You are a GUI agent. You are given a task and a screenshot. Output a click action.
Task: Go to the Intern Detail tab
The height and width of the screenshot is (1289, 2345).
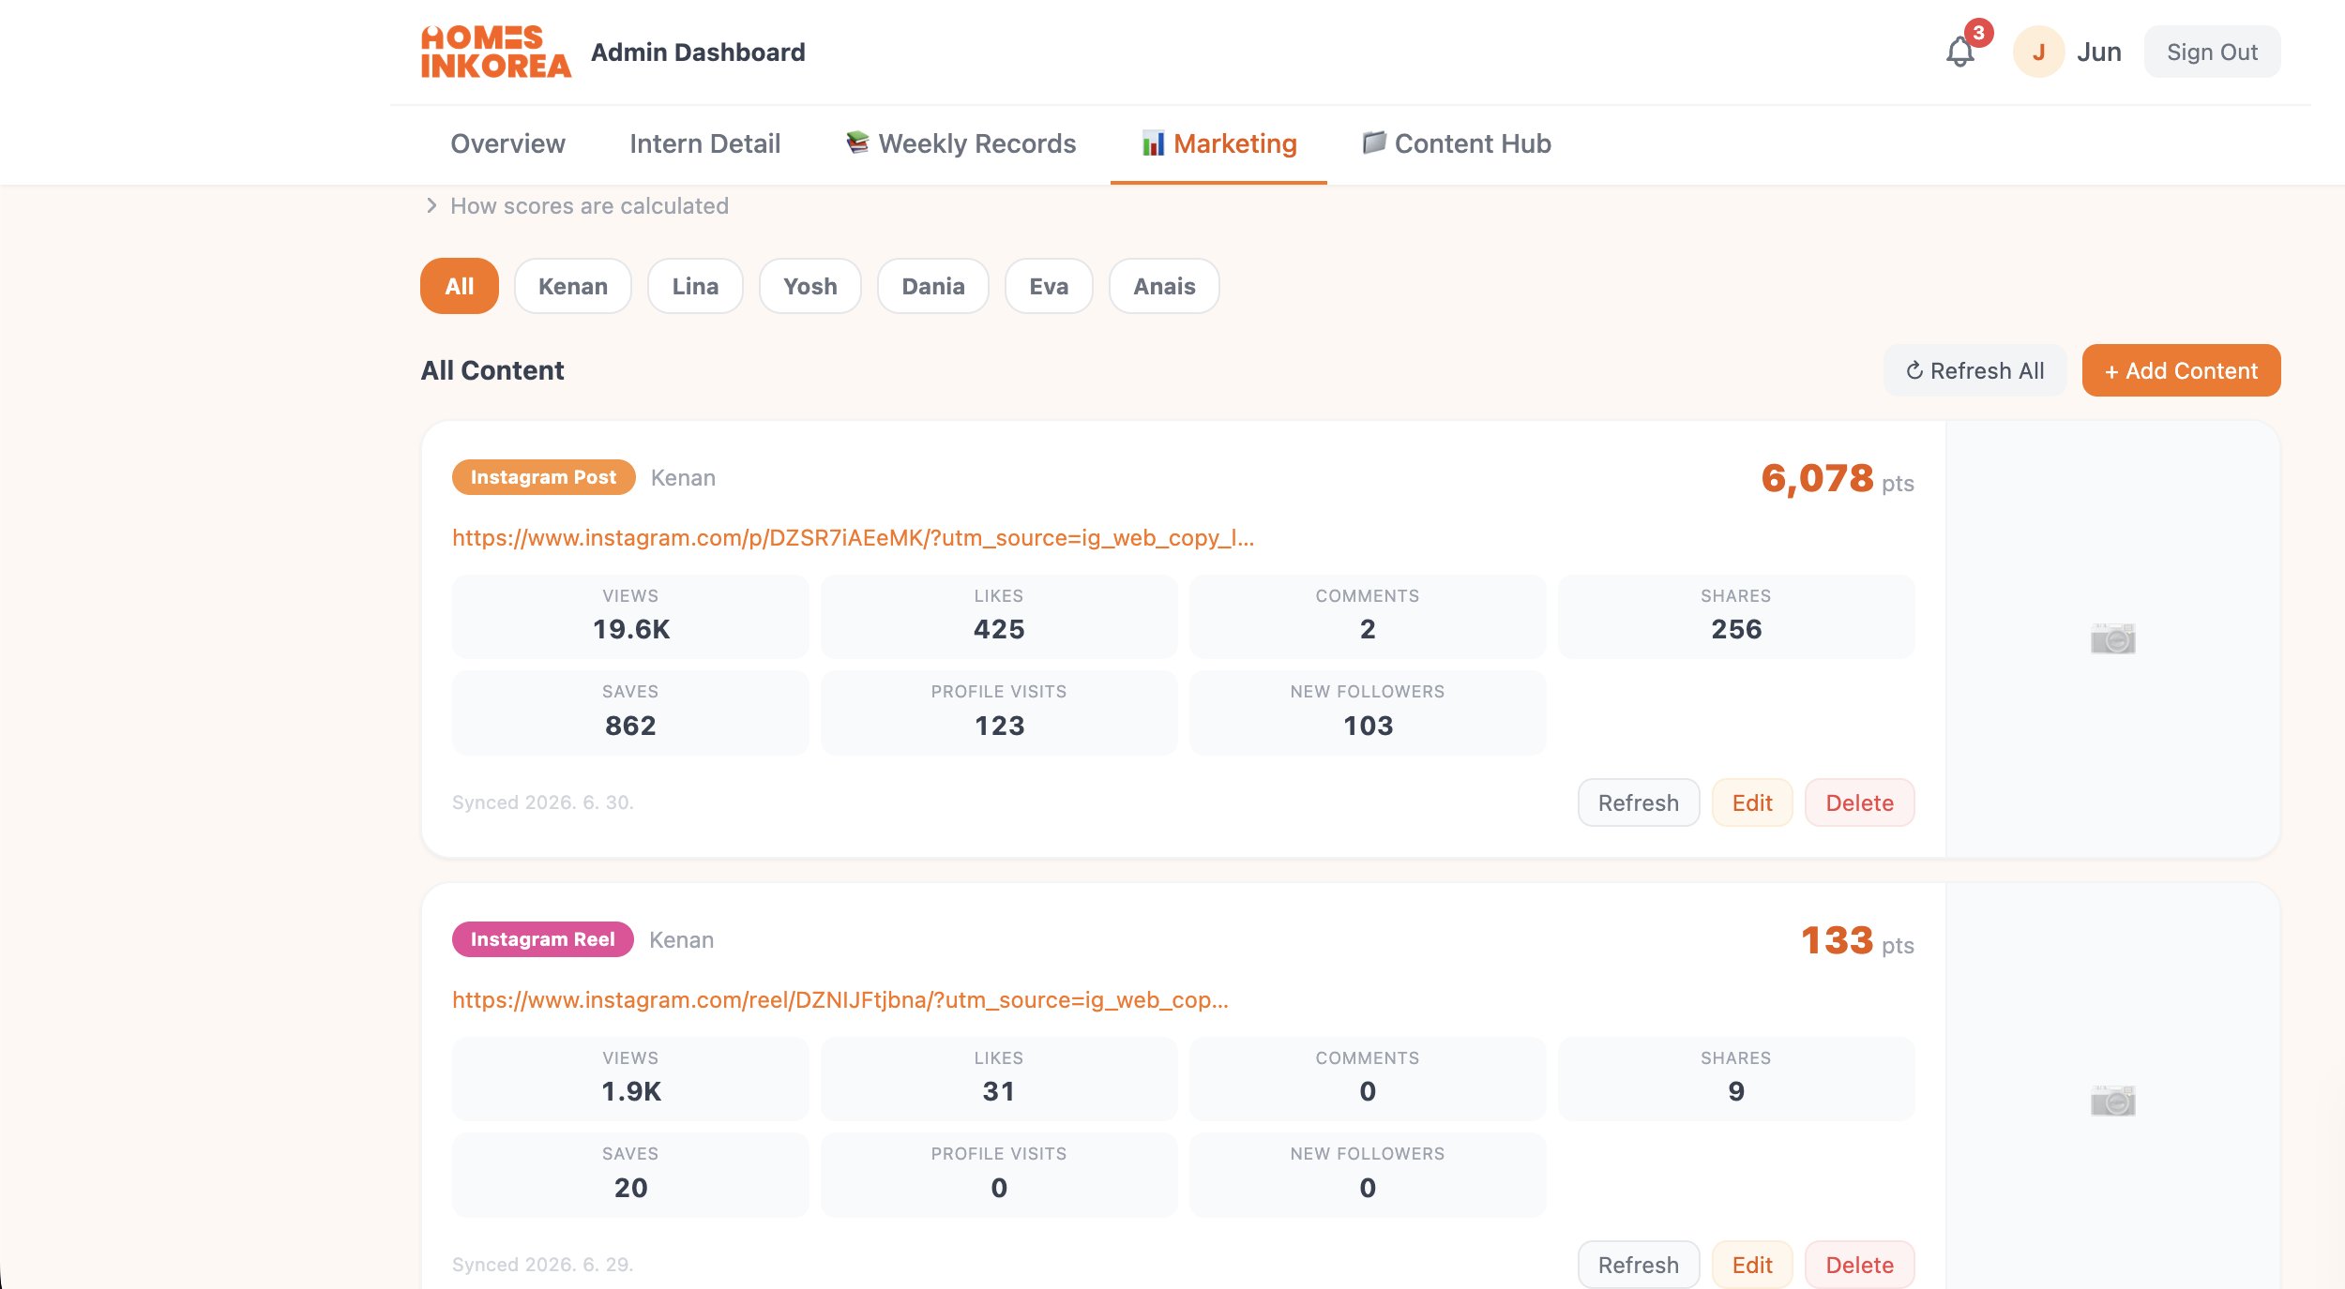(x=705, y=143)
